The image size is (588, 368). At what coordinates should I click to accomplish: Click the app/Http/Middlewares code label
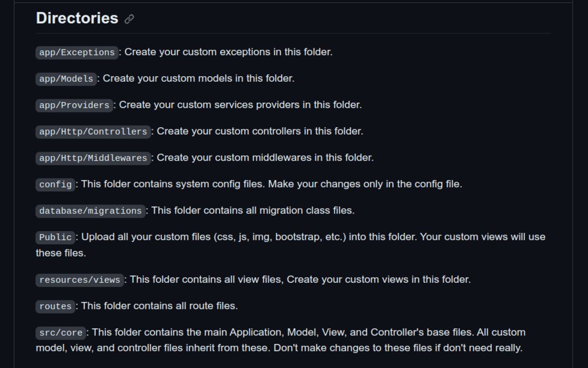coord(93,158)
